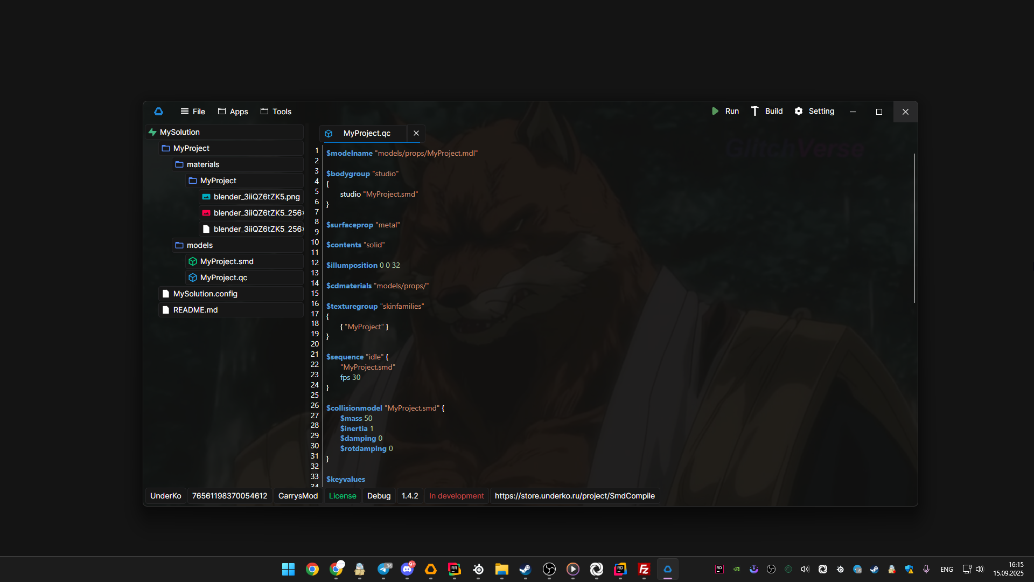This screenshot has height=582, width=1034.
Task: Open the File menu
Action: tap(193, 112)
